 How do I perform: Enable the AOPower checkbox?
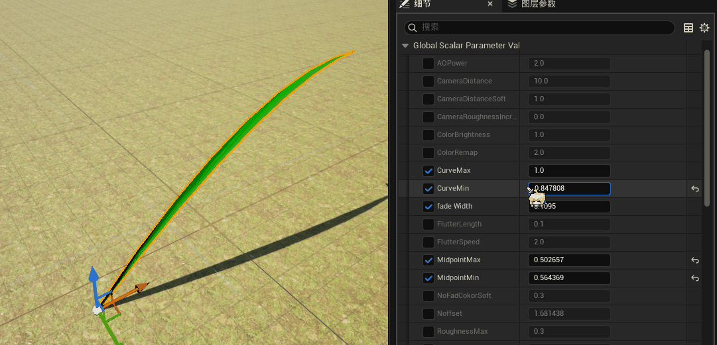[428, 64]
